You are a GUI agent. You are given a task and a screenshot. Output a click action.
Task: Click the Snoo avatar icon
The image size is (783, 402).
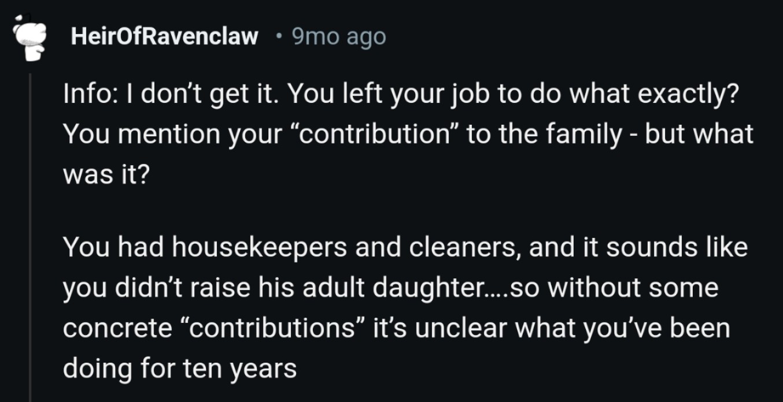30,40
